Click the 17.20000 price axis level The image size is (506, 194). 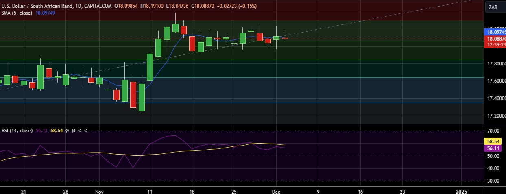tap(496, 116)
